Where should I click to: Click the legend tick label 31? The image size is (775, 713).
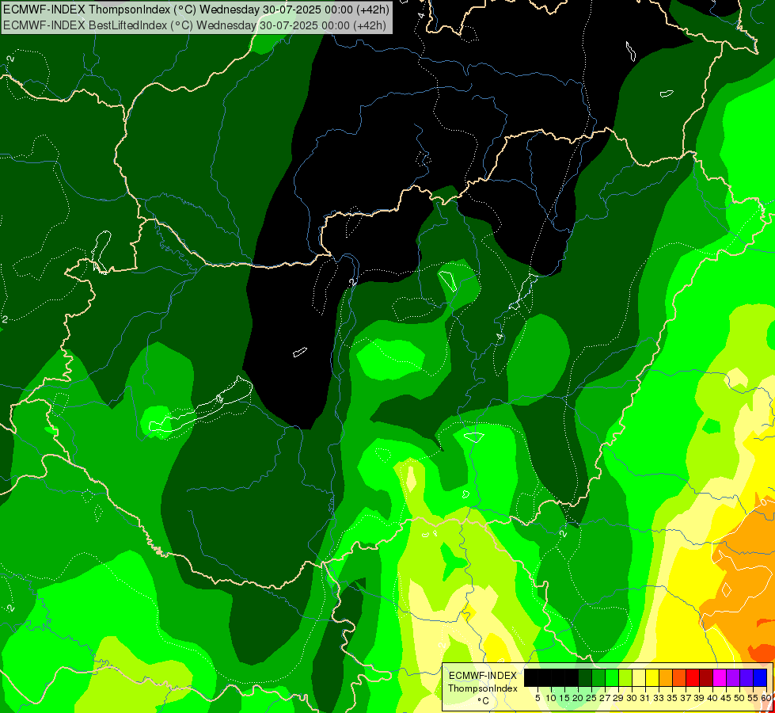645,698
